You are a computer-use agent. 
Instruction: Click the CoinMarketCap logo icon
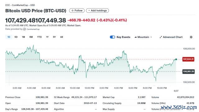(x=25, y=29)
